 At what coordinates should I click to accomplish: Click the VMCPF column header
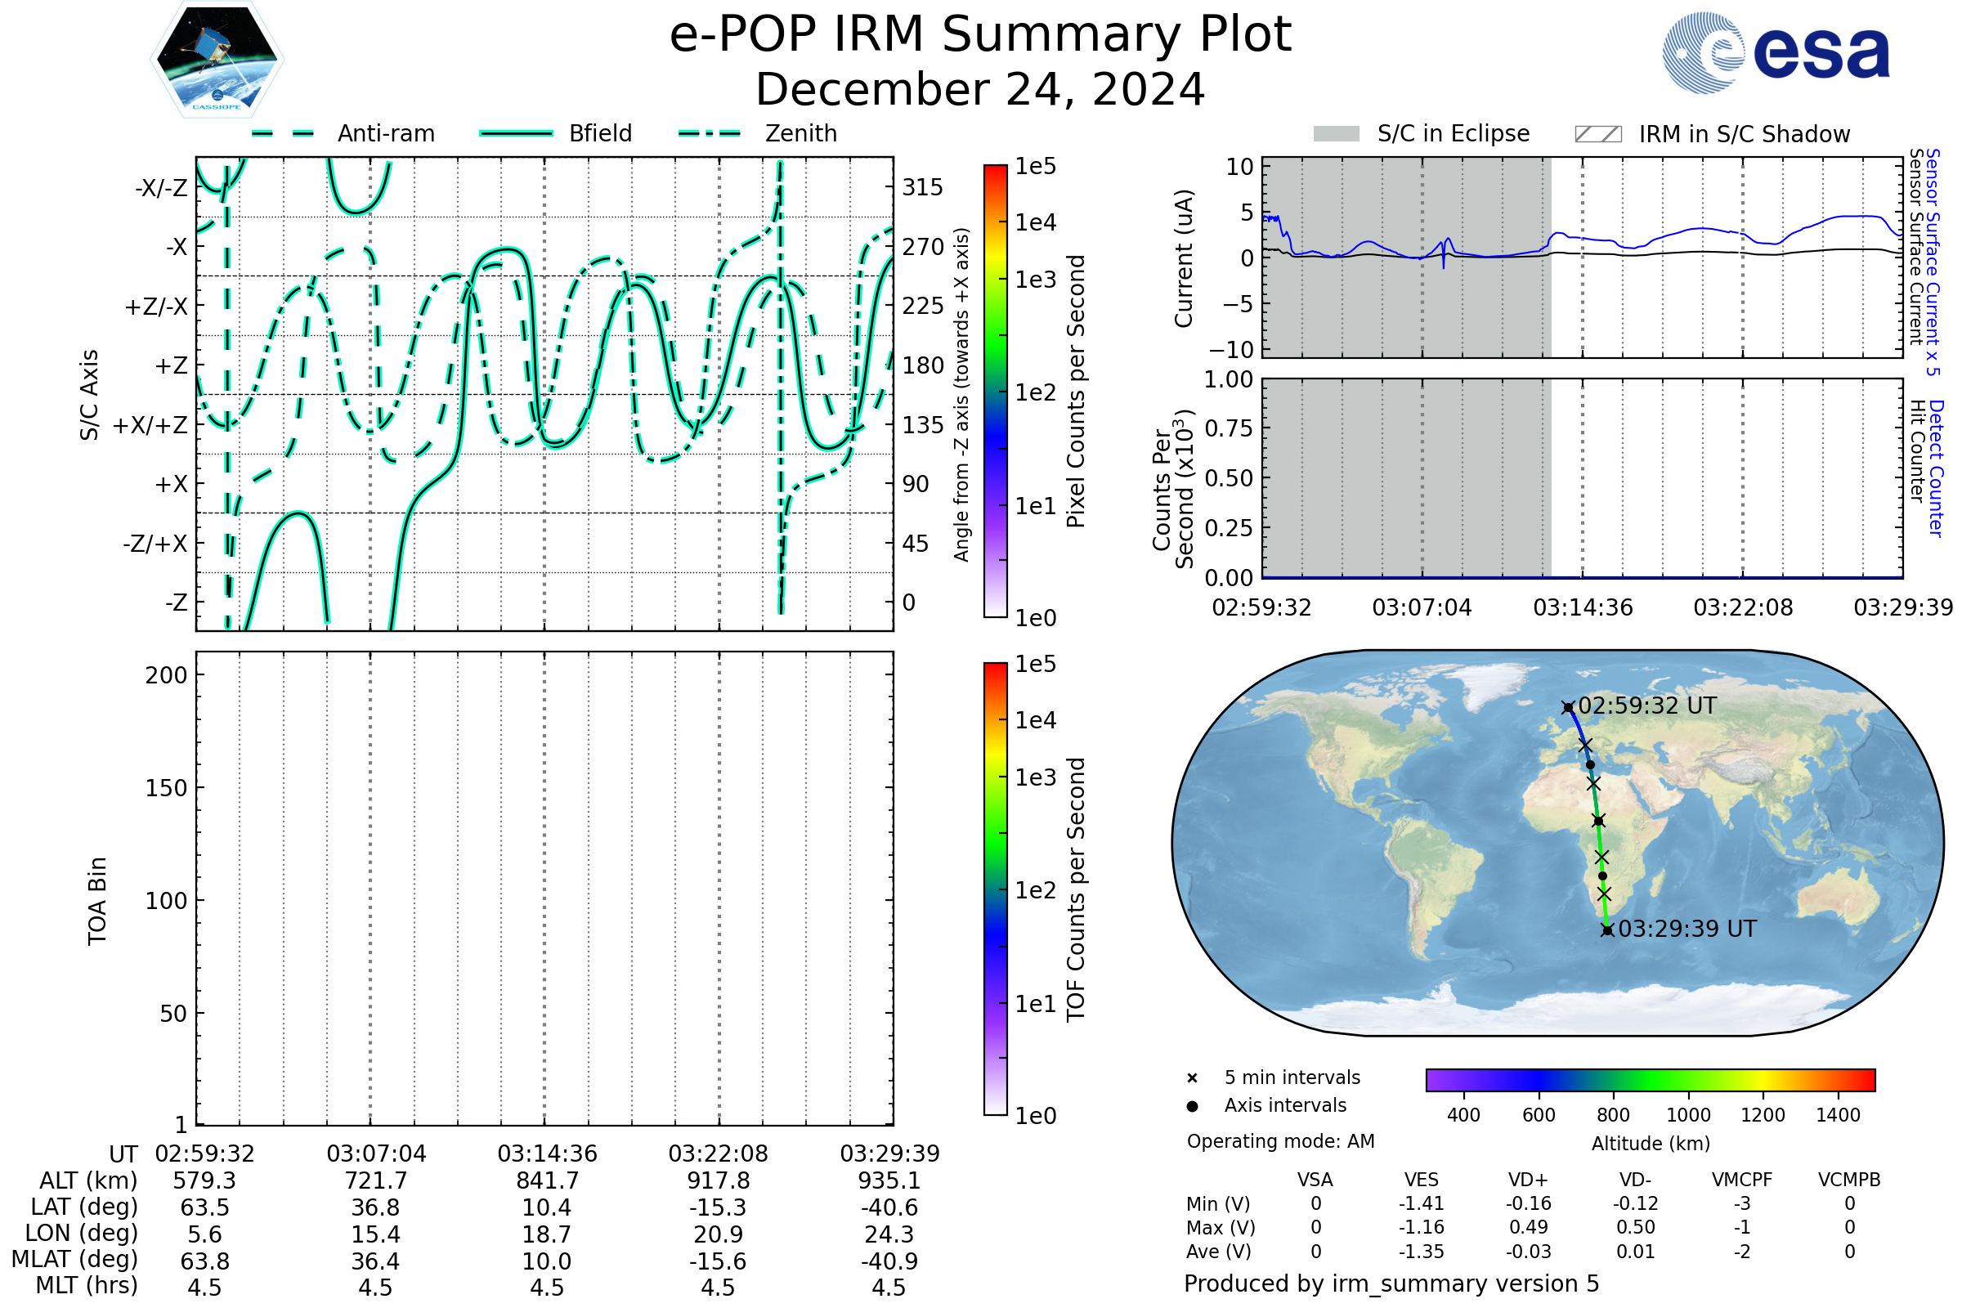[1742, 1180]
